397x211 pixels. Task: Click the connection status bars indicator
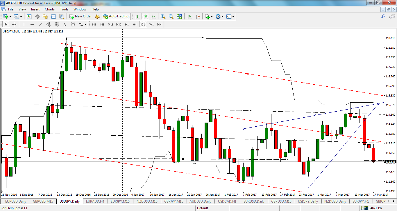click(364, 208)
